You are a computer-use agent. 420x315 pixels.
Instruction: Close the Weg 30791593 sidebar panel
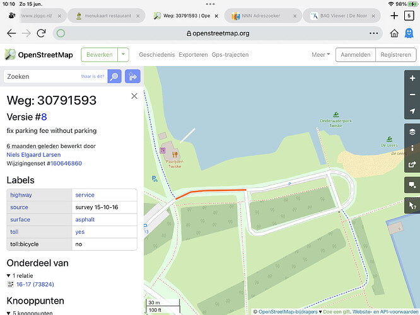tap(134, 96)
